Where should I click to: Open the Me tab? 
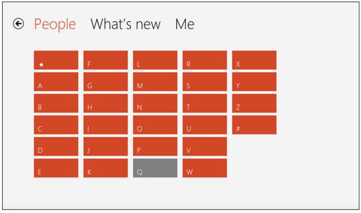coord(184,24)
